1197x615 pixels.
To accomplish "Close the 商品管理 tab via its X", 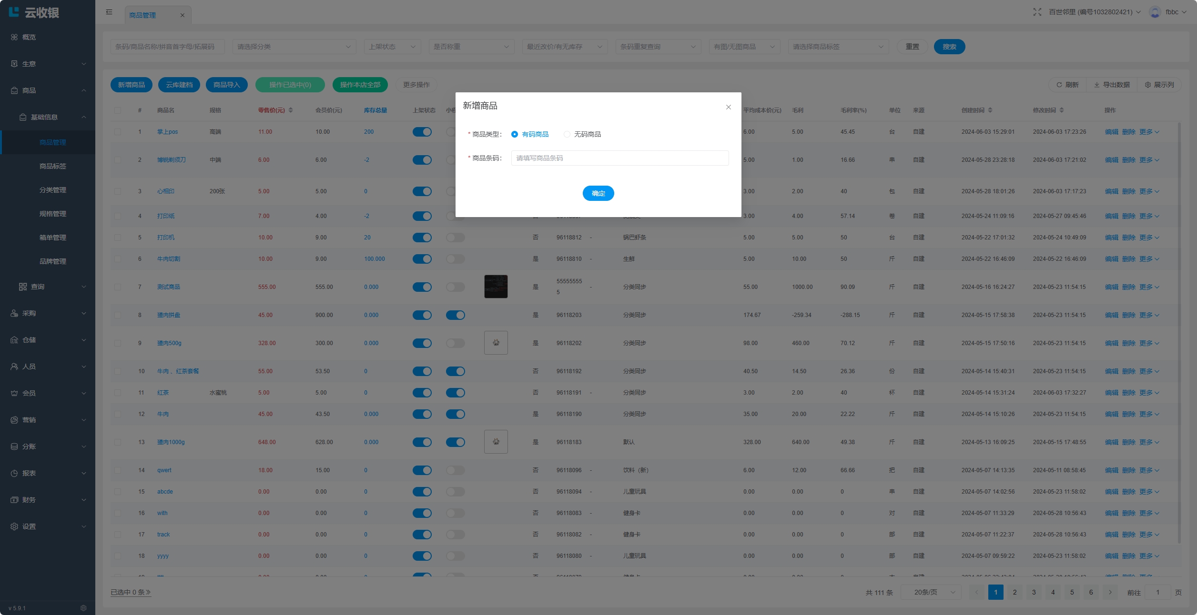I will (182, 15).
